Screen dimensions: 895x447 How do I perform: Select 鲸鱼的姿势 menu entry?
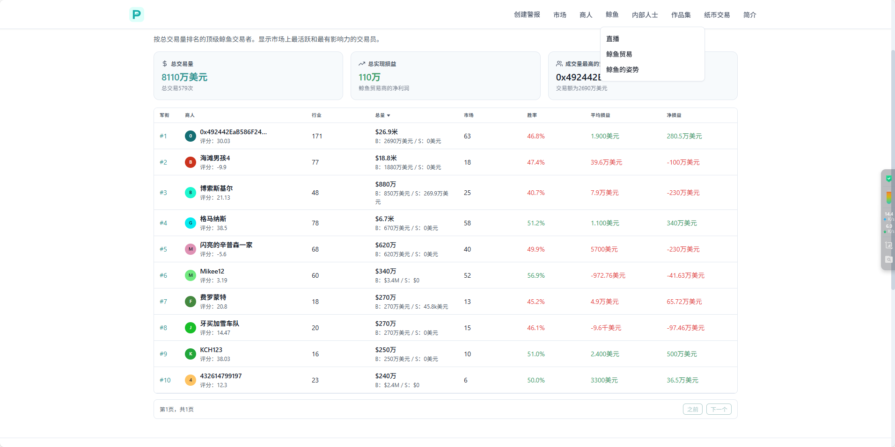coord(622,70)
